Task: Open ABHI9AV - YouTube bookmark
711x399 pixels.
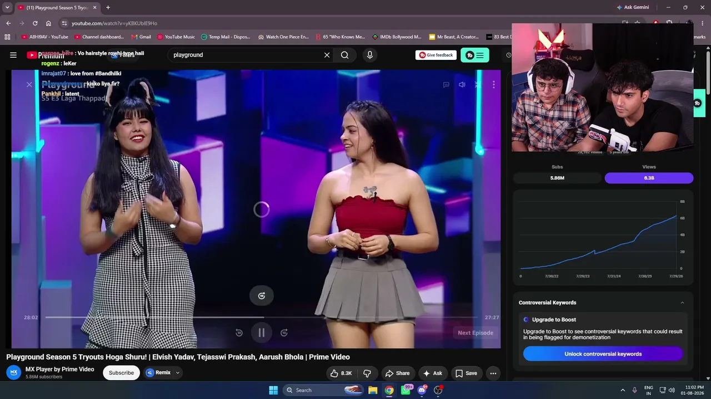Action: tap(44, 37)
